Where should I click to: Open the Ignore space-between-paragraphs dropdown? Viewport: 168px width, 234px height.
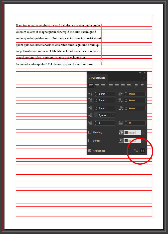click(x=113, y=115)
